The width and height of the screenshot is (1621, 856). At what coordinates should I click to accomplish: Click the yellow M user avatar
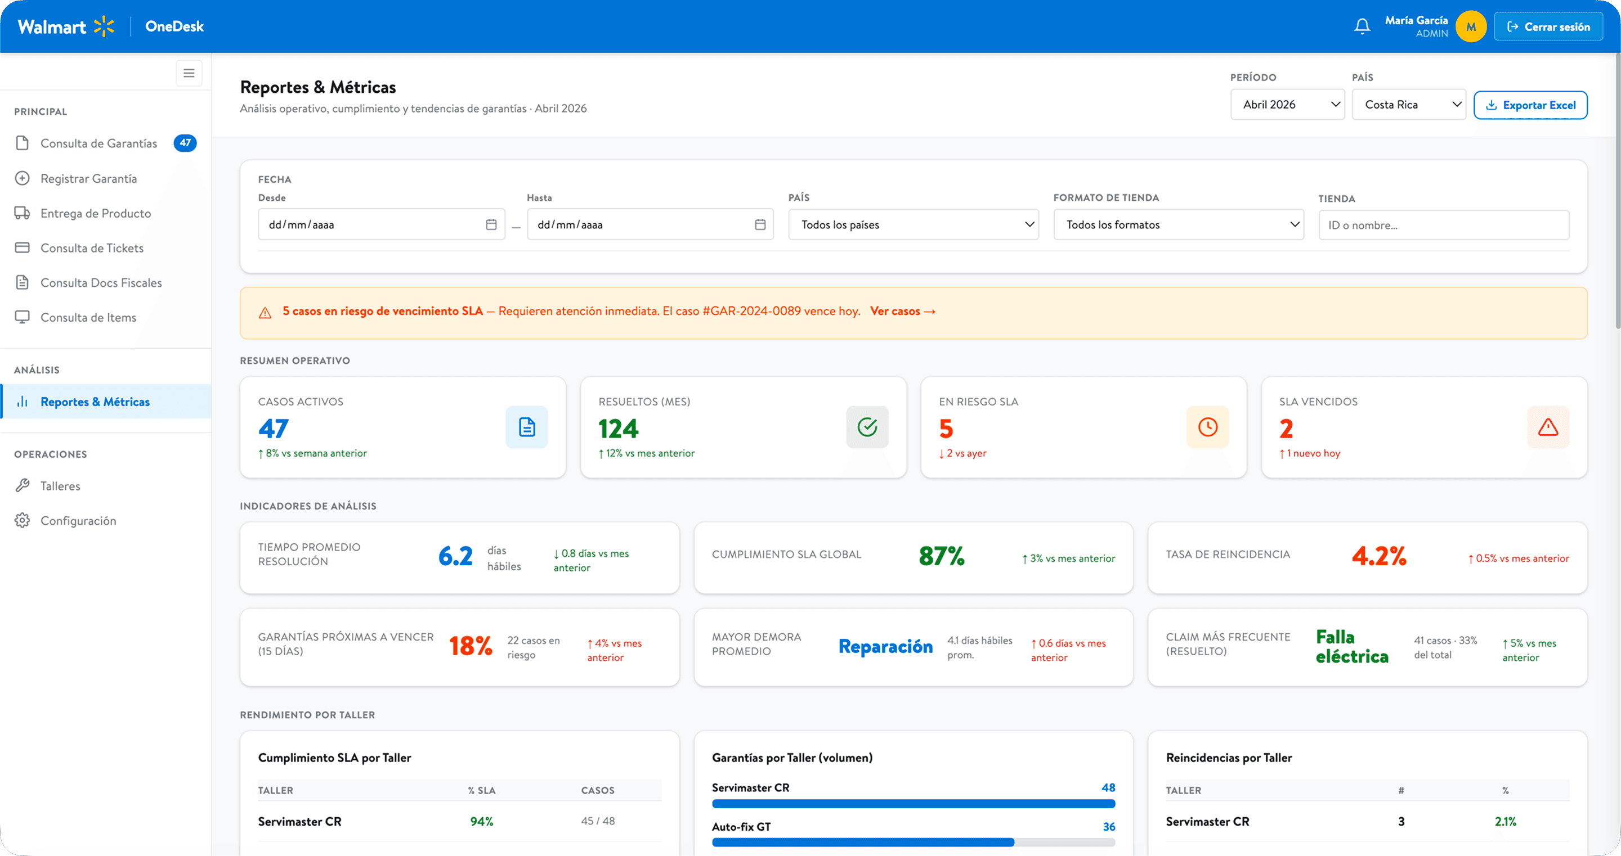pos(1471,26)
